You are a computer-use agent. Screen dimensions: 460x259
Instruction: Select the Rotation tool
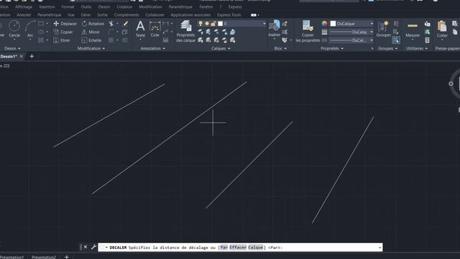(93, 24)
